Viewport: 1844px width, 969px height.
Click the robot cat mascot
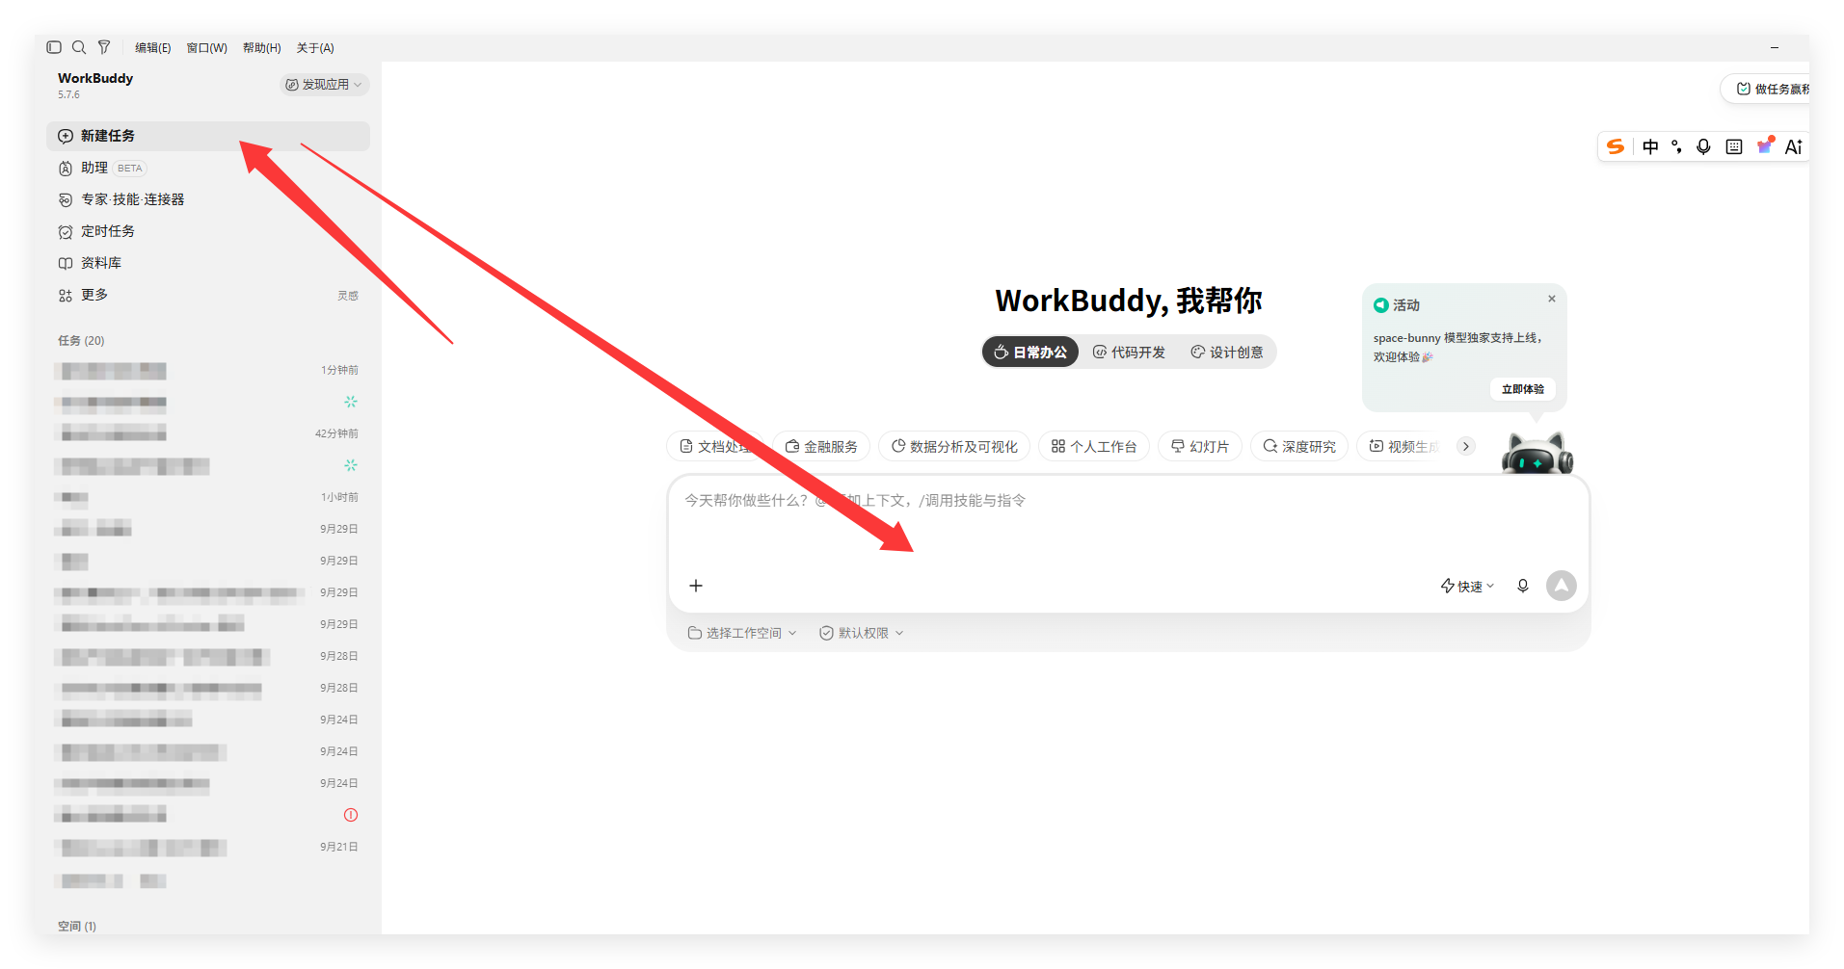[x=1537, y=453]
